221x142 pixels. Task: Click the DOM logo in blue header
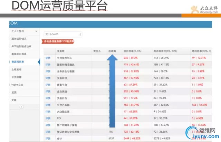(13, 23)
